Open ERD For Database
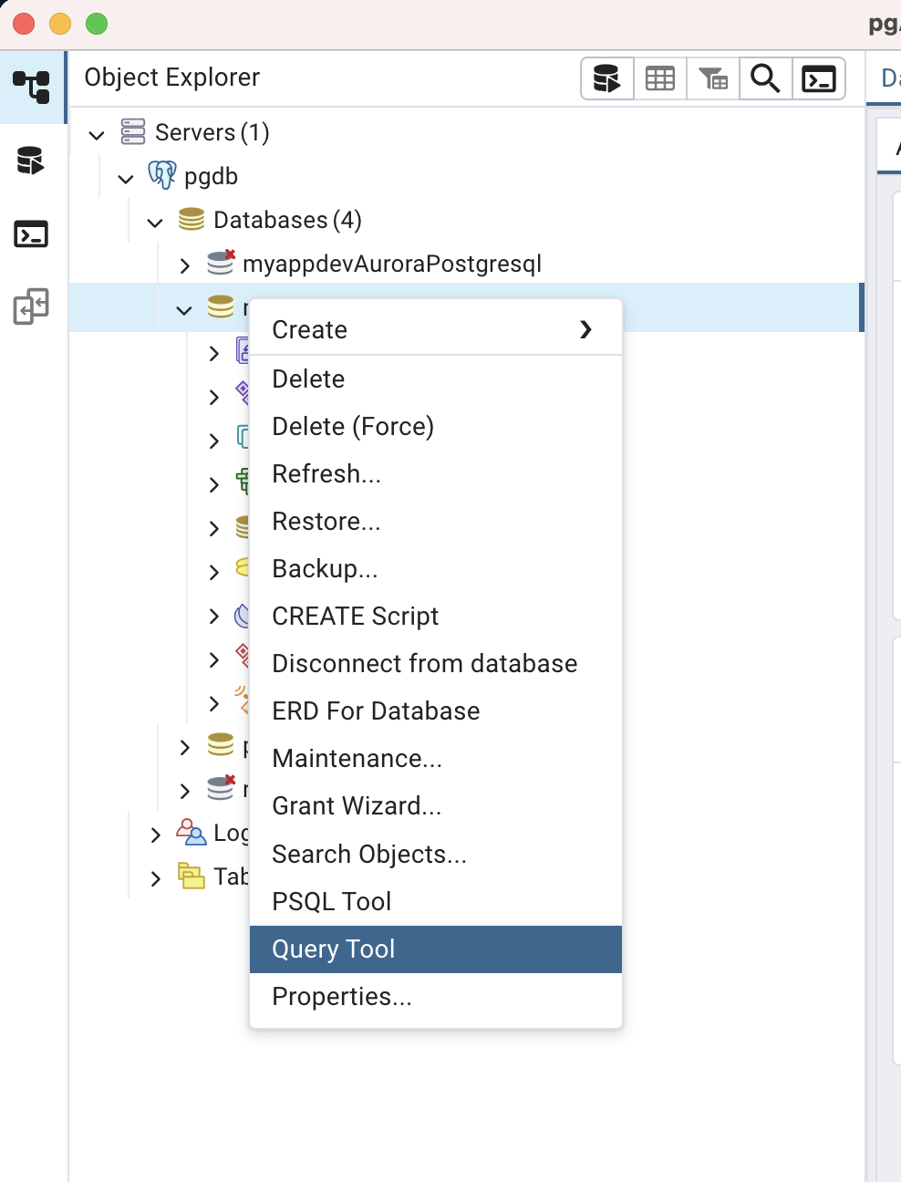Viewport: 901px width, 1182px height. pos(436,710)
